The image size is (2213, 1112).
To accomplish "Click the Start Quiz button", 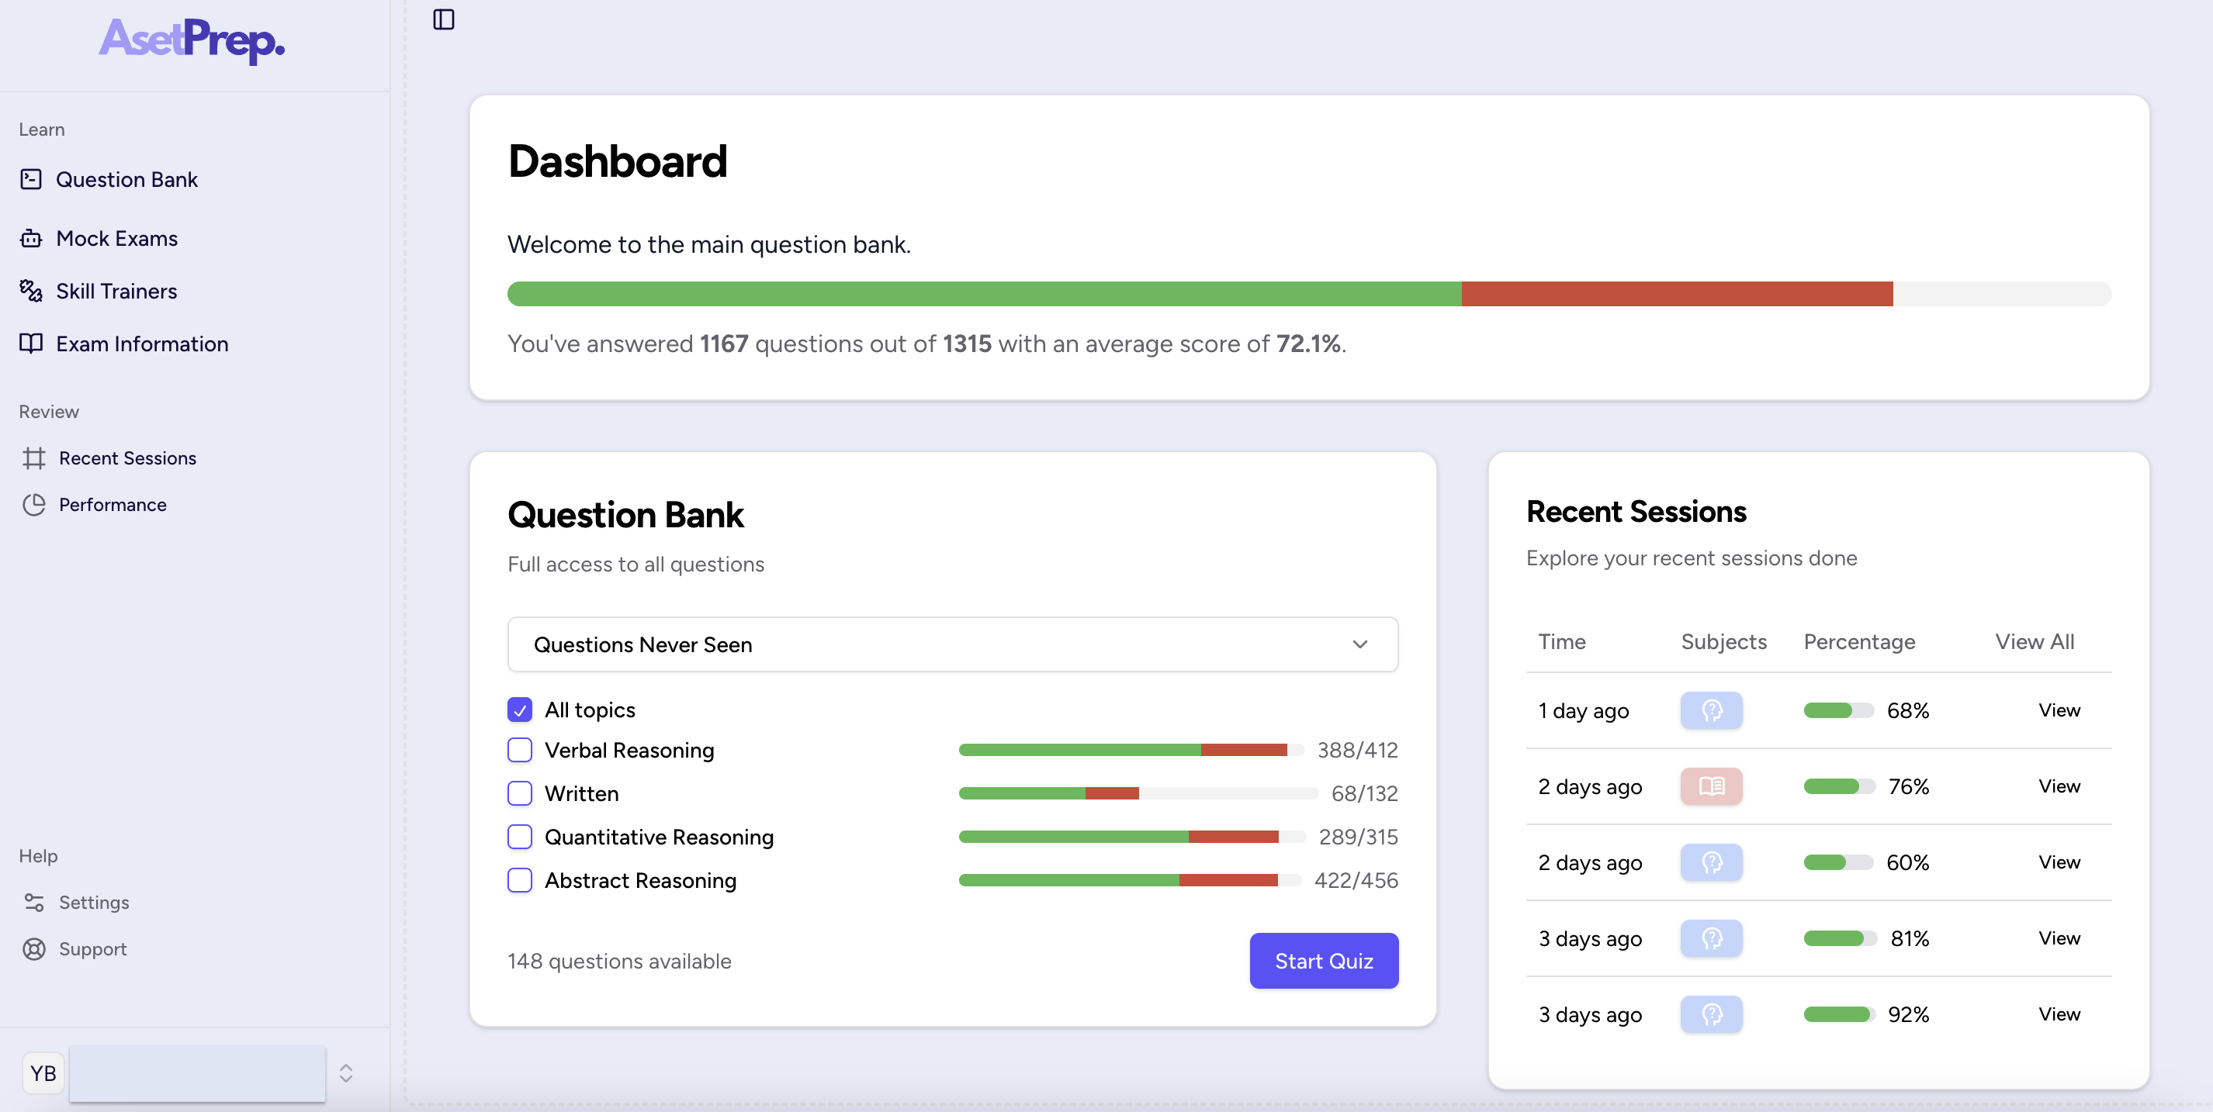I will click(x=1324, y=960).
